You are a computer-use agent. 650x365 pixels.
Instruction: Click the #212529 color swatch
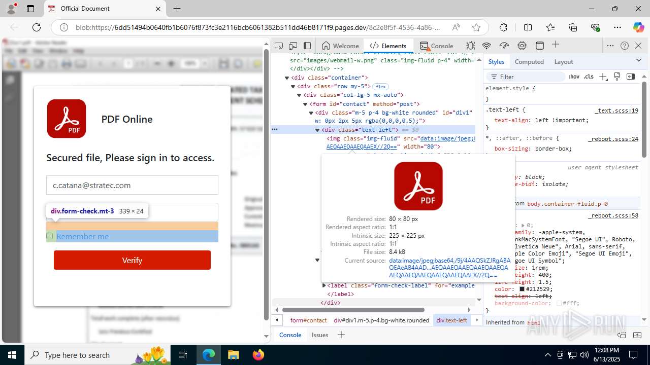tap(522, 289)
